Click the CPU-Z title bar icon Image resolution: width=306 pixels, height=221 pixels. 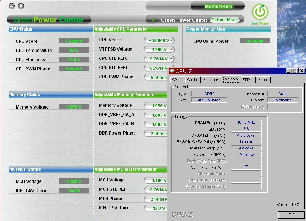click(172, 71)
